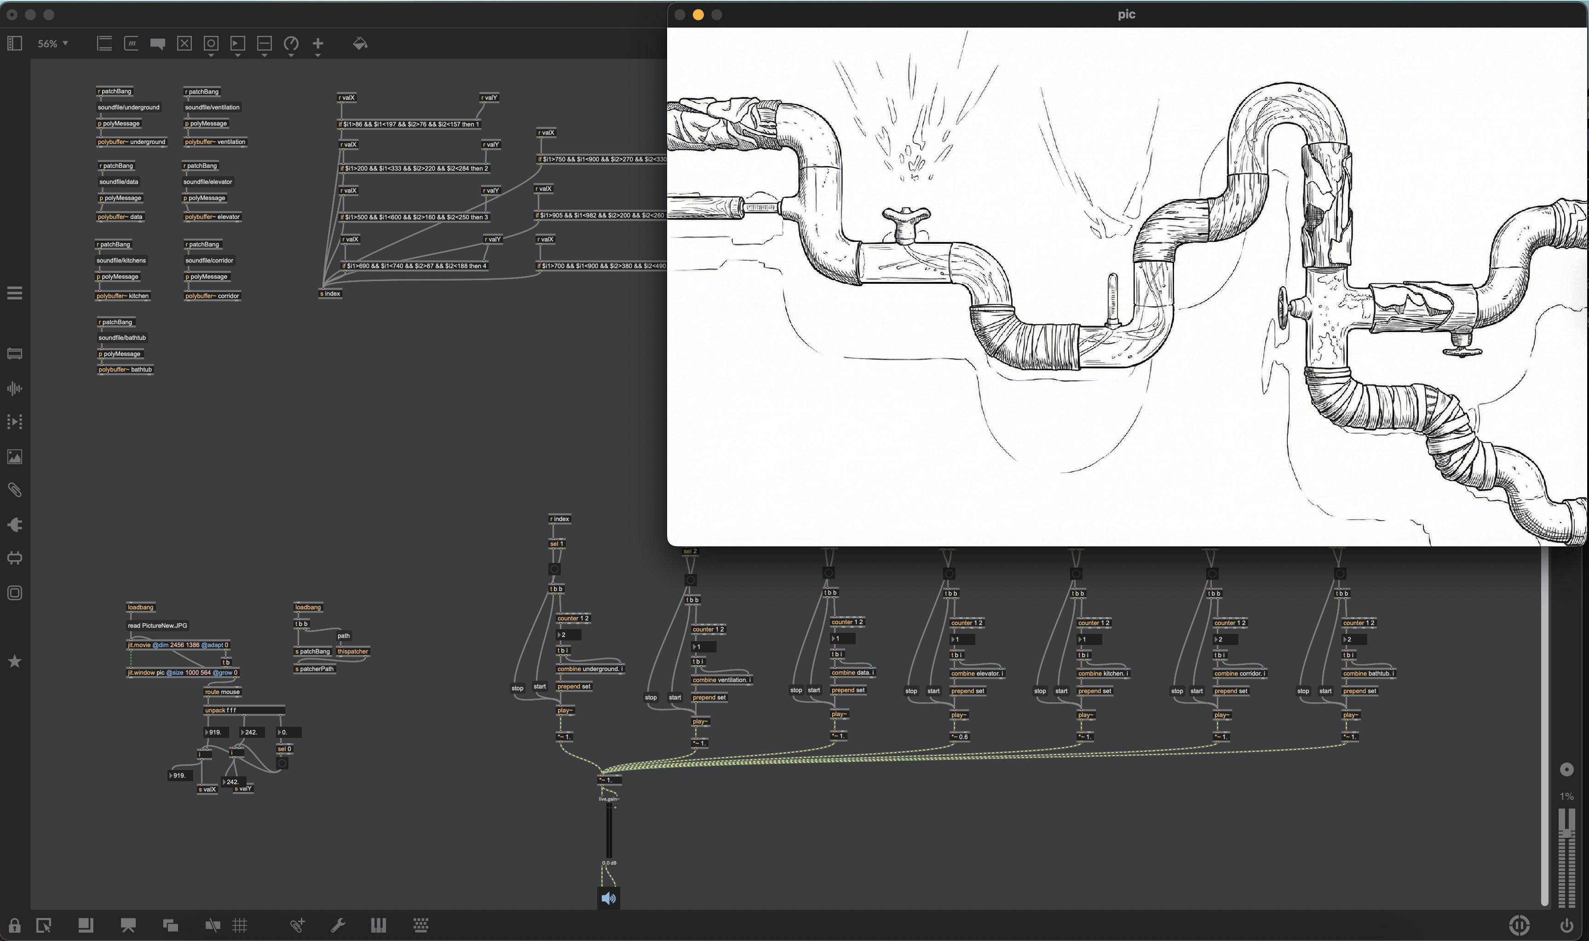
Task: Open the audio browser in left sidebar
Action: pyautogui.click(x=15, y=389)
